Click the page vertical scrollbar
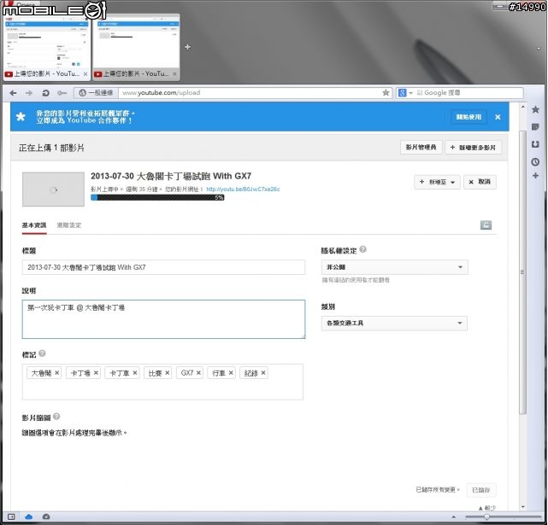The height and width of the screenshot is (525, 548). (522, 272)
